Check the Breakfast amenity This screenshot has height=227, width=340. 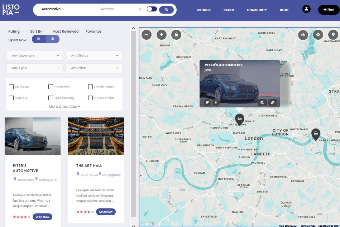pos(51,87)
